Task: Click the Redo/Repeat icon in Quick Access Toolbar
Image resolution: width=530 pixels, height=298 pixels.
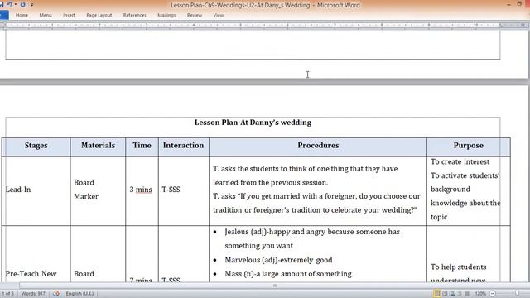Action: click(x=22, y=5)
